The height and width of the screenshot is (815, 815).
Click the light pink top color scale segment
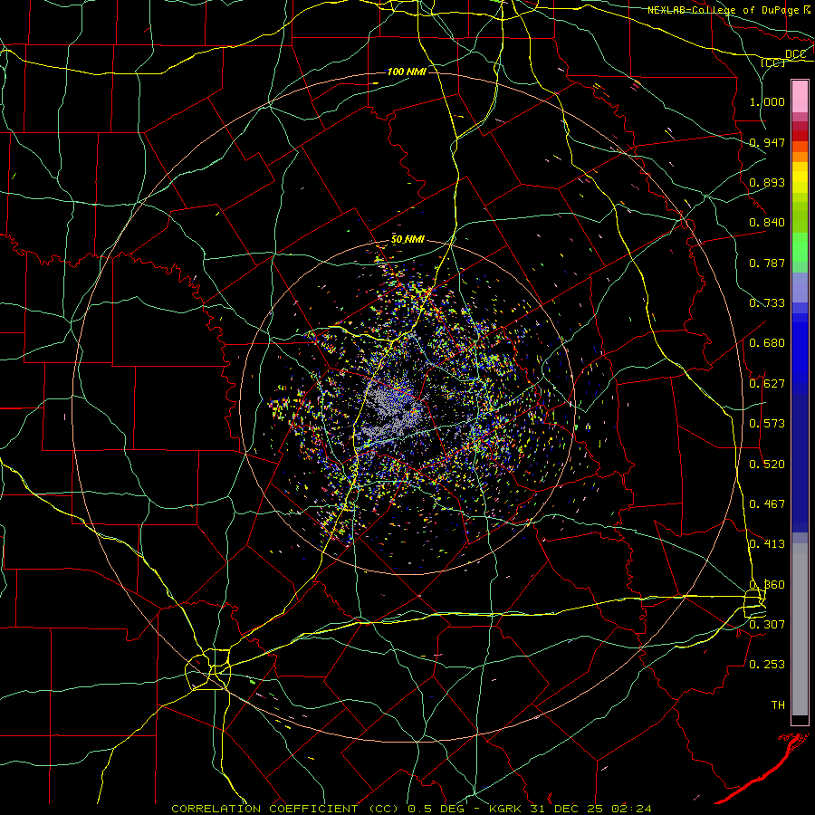tap(800, 96)
